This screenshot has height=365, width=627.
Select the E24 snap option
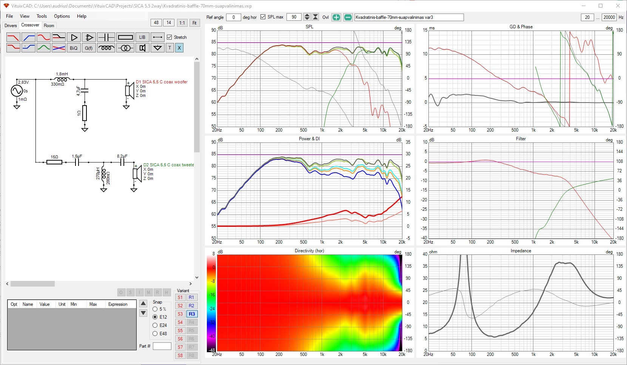tap(155, 325)
